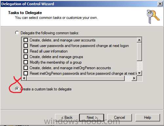
Task: Go to the next wizard page
Action: (92, 118)
